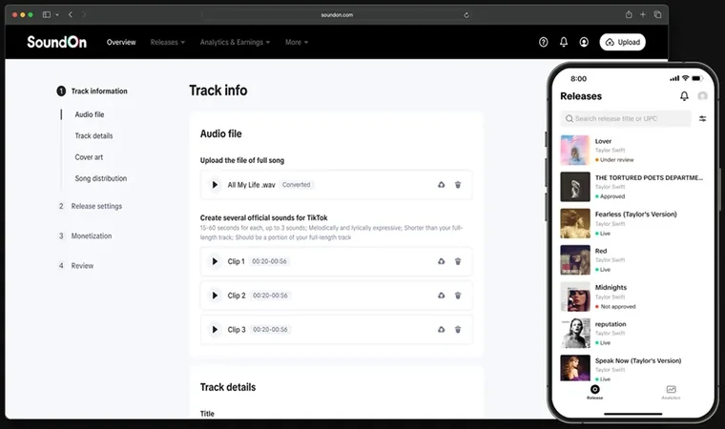Open THE TORTURED POETS DEPARTMENT release
The width and height of the screenshot is (725, 429).
point(633,187)
